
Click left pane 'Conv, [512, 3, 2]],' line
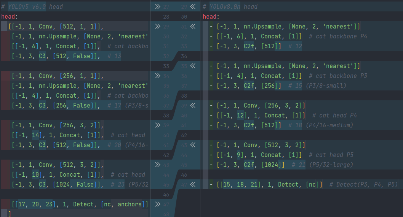click(58, 165)
